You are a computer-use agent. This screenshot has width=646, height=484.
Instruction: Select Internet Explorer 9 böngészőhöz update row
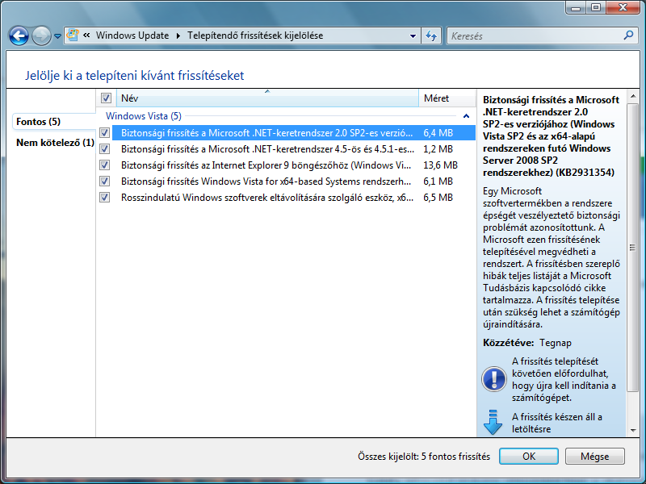pyautogui.click(x=293, y=165)
